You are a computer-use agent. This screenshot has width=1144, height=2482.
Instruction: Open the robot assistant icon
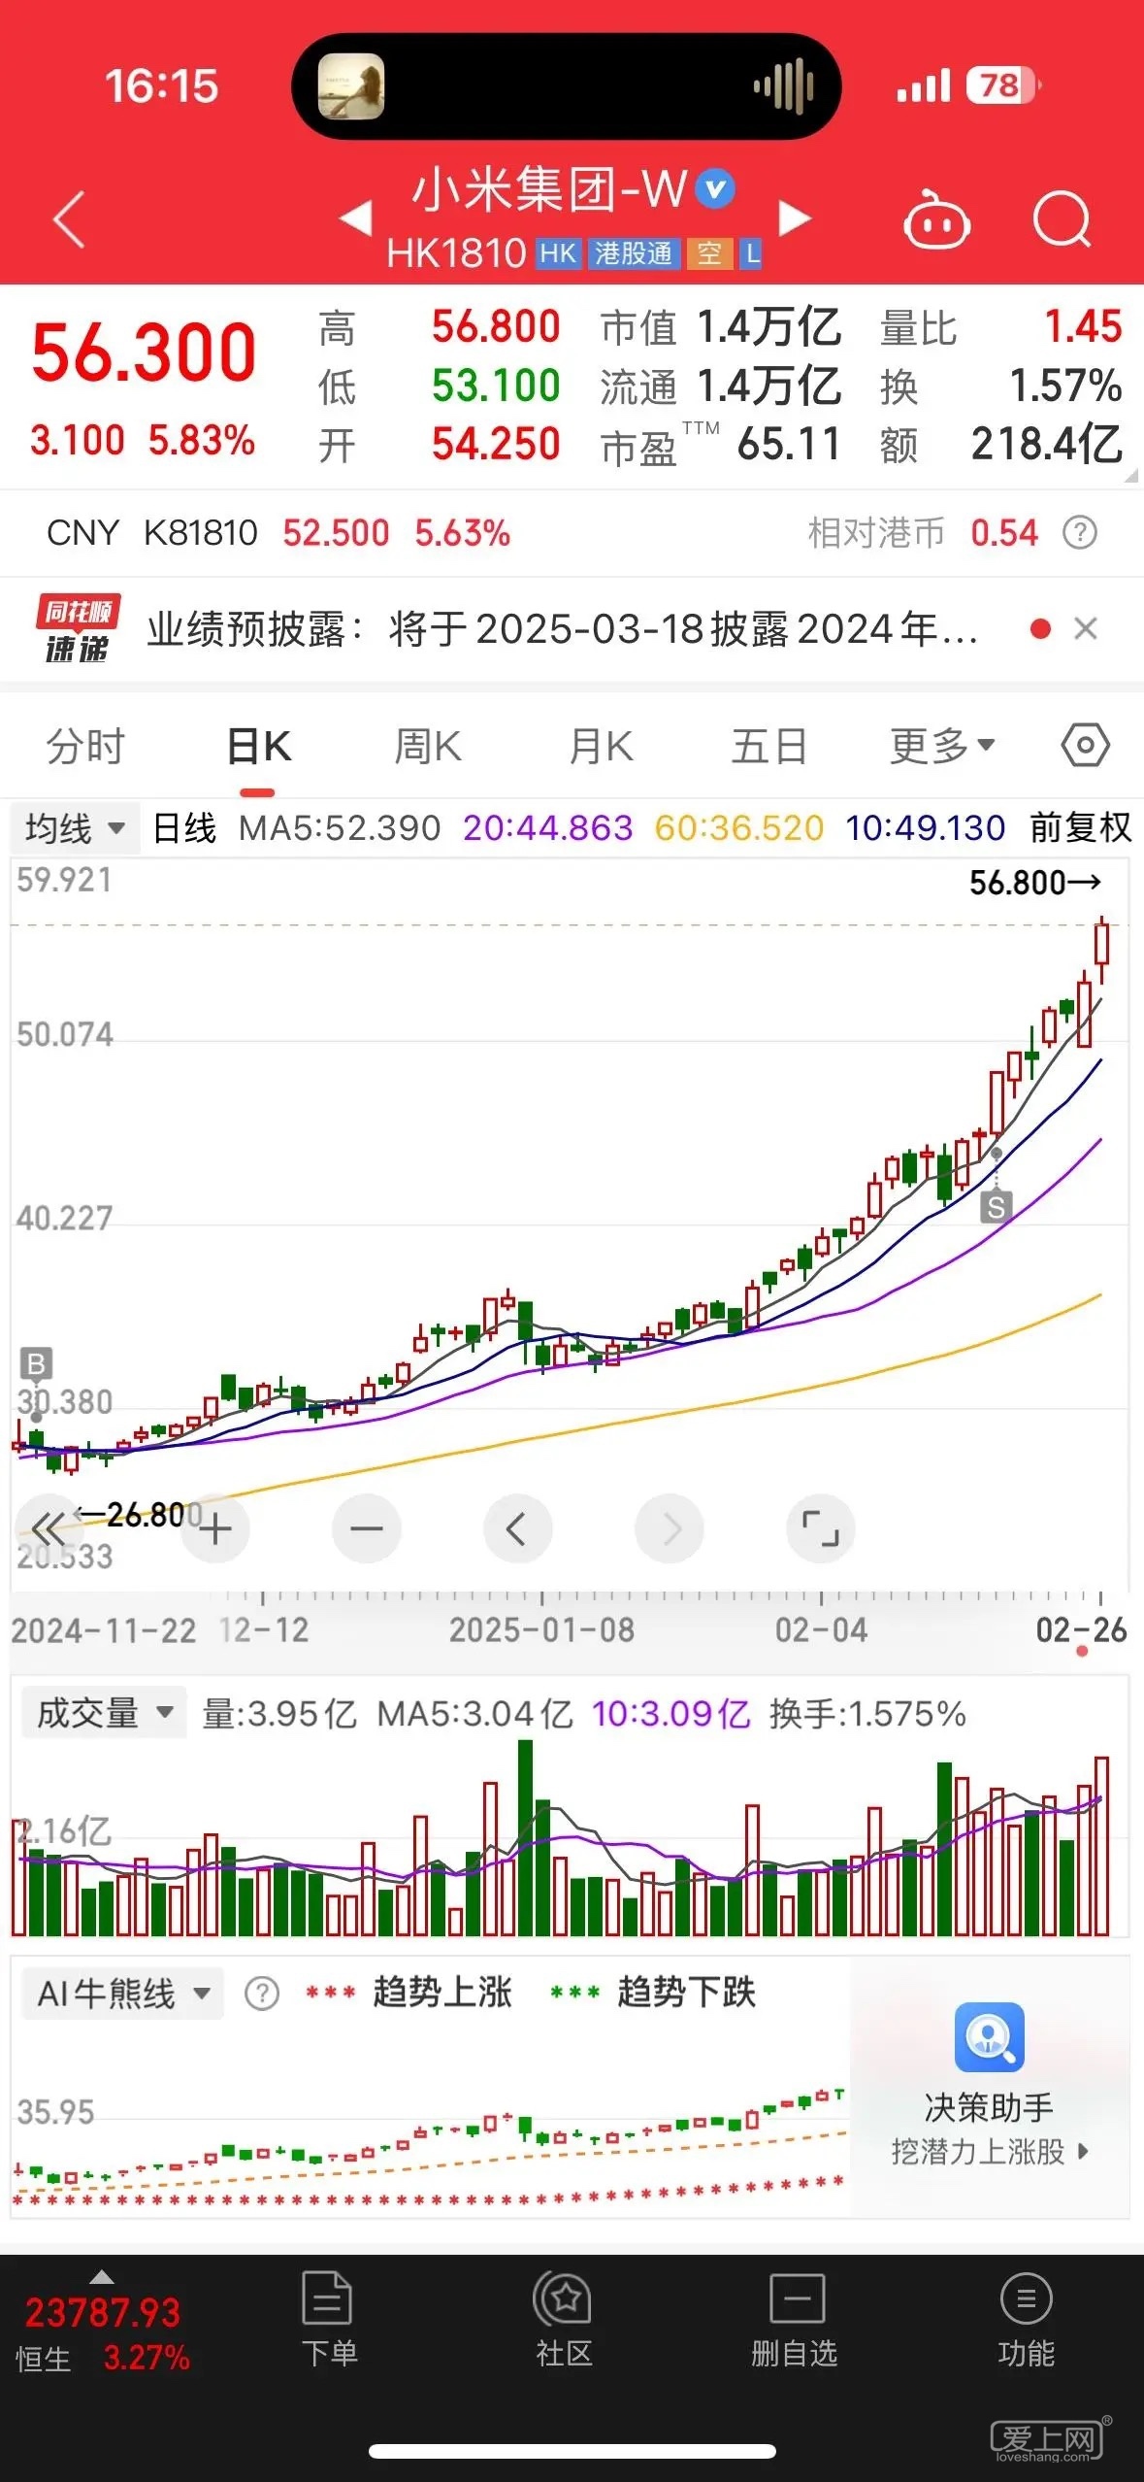[x=935, y=221]
